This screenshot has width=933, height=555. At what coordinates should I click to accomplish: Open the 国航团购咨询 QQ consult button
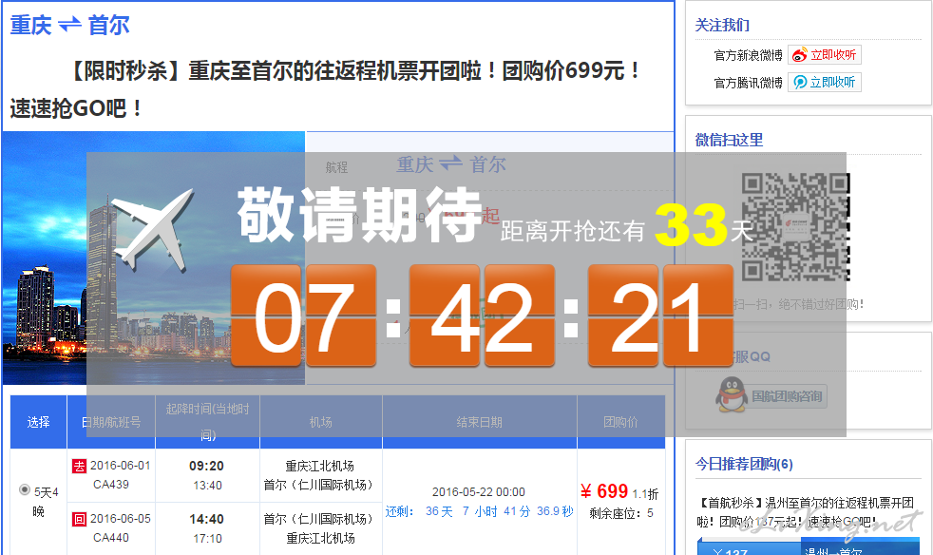pyautogui.click(x=787, y=396)
